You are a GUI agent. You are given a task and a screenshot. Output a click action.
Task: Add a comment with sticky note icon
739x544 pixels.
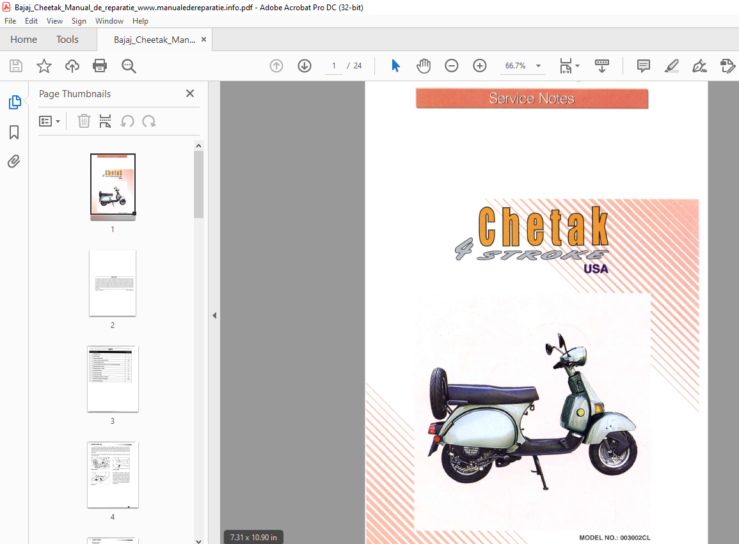click(643, 66)
